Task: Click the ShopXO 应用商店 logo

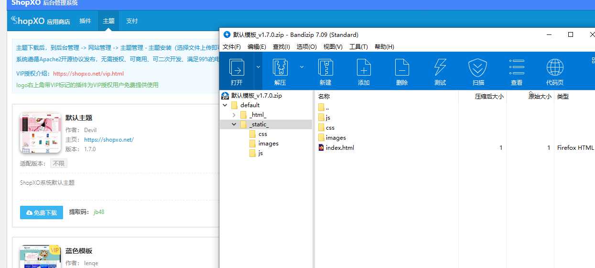Action: [41, 21]
